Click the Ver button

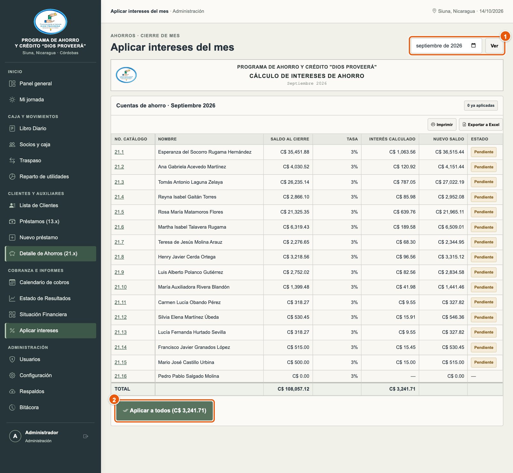494,46
